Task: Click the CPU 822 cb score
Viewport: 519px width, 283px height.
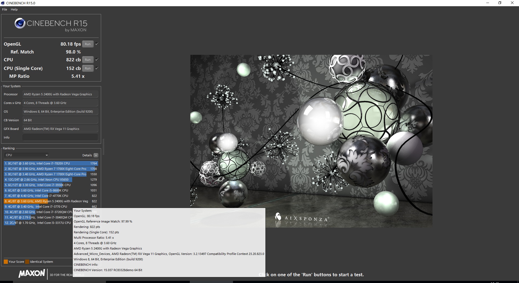Action: (74, 60)
